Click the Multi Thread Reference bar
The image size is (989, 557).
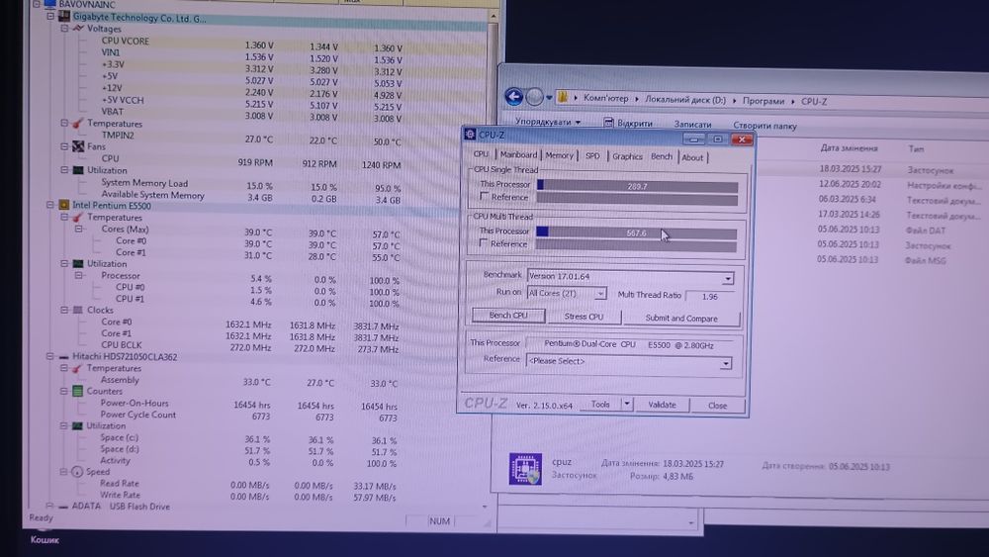click(x=636, y=245)
